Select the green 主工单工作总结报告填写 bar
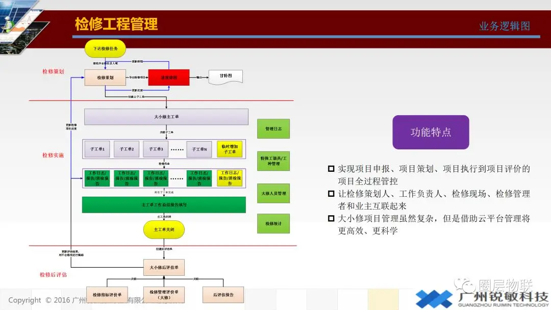 point(164,204)
